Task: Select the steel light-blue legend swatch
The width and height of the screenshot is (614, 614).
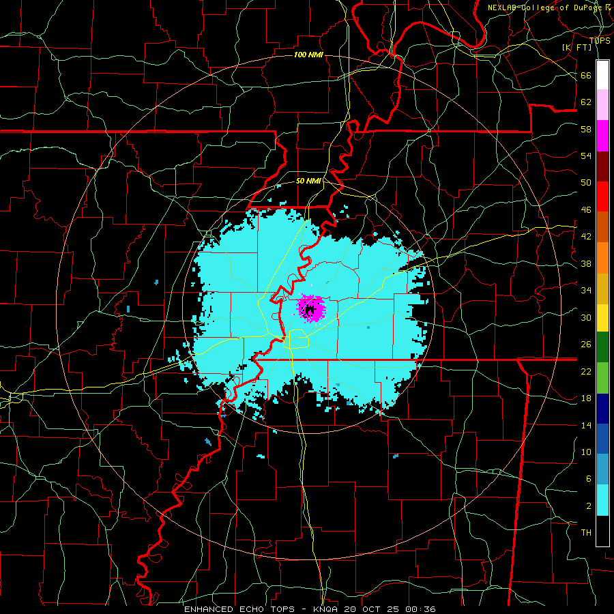Action: coord(602,469)
